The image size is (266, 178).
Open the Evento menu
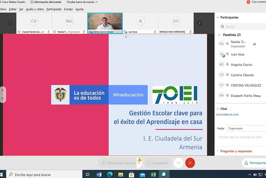tap(68, 9)
